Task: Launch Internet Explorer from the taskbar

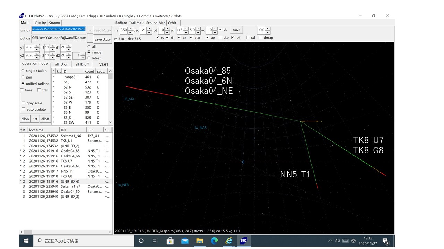Action: [x=229, y=240]
